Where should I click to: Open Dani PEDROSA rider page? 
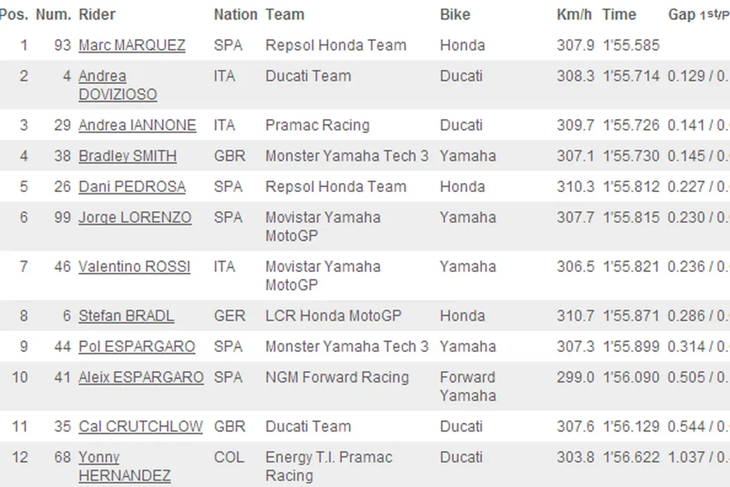coord(131,187)
